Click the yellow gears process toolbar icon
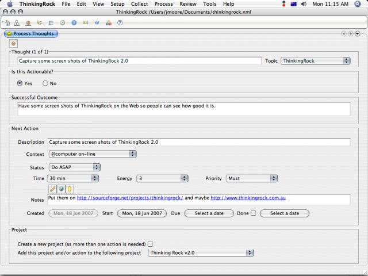368x276 pixels. coord(40,23)
